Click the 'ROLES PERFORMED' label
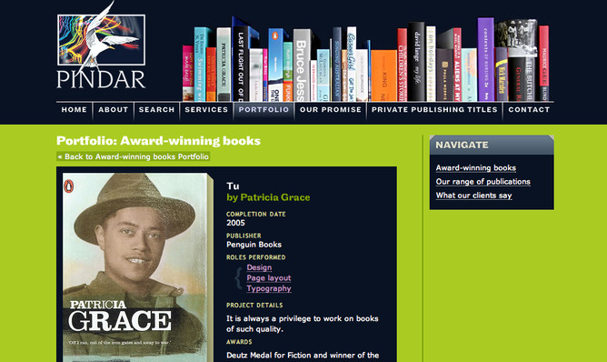This screenshot has height=362, width=607. click(256, 257)
